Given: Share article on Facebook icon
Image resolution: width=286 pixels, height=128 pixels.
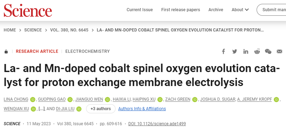Looking at the screenshot, I should 223,52.
